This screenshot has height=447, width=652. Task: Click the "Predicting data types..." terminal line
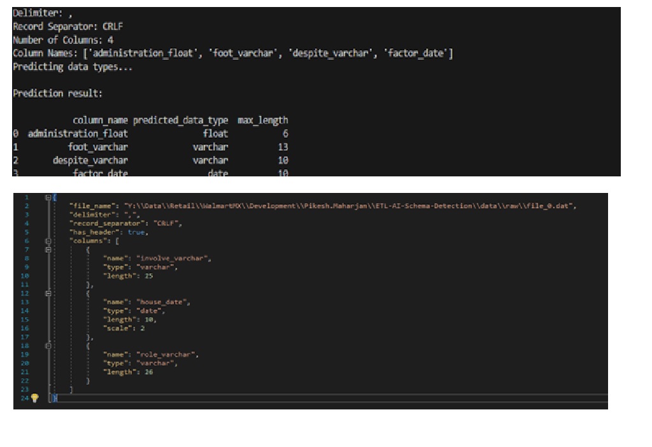coord(73,67)
